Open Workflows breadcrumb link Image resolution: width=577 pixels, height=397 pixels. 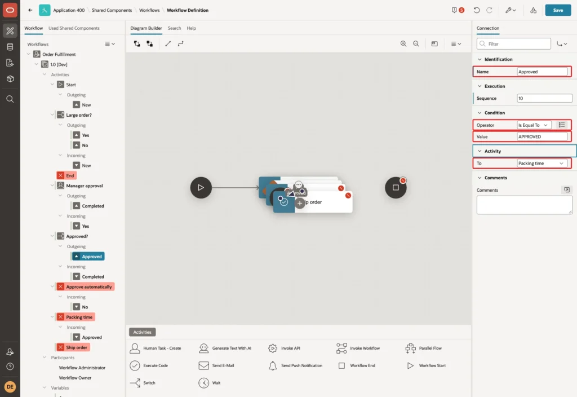pyautogui.click(x=149, y=10)
